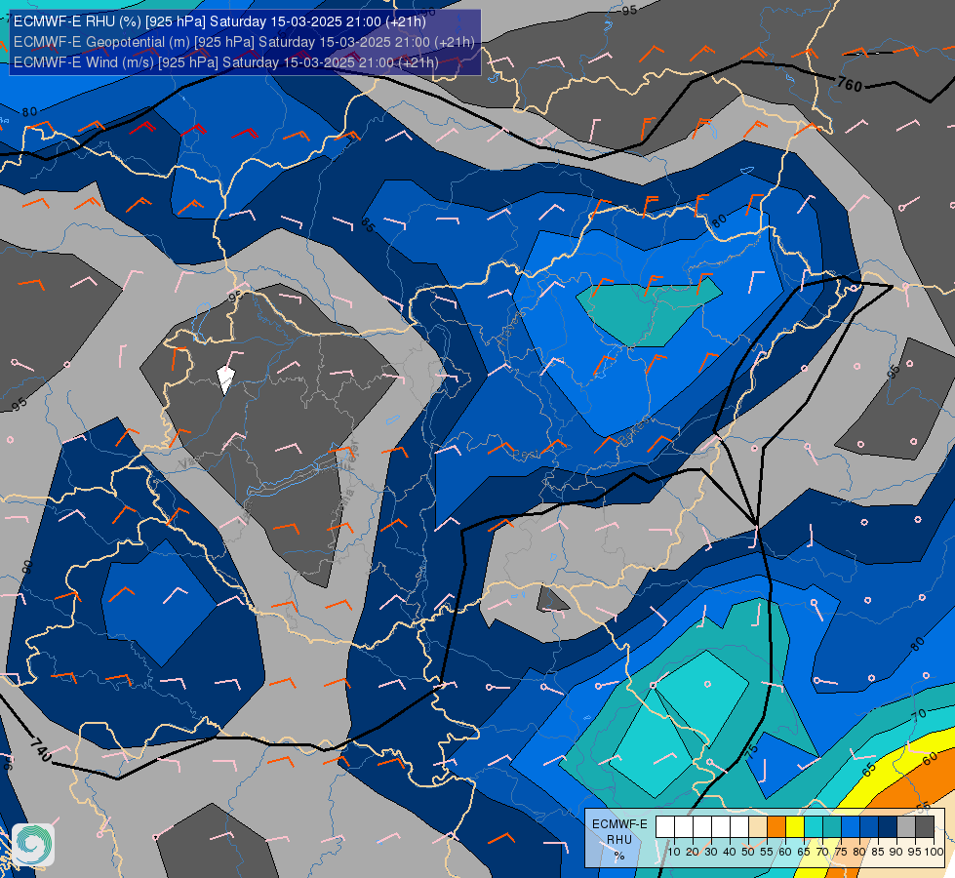Click the 65 humidity contour label
This screenshot has height=878, width=955.
pyautogui.click(x=869, y=769)
